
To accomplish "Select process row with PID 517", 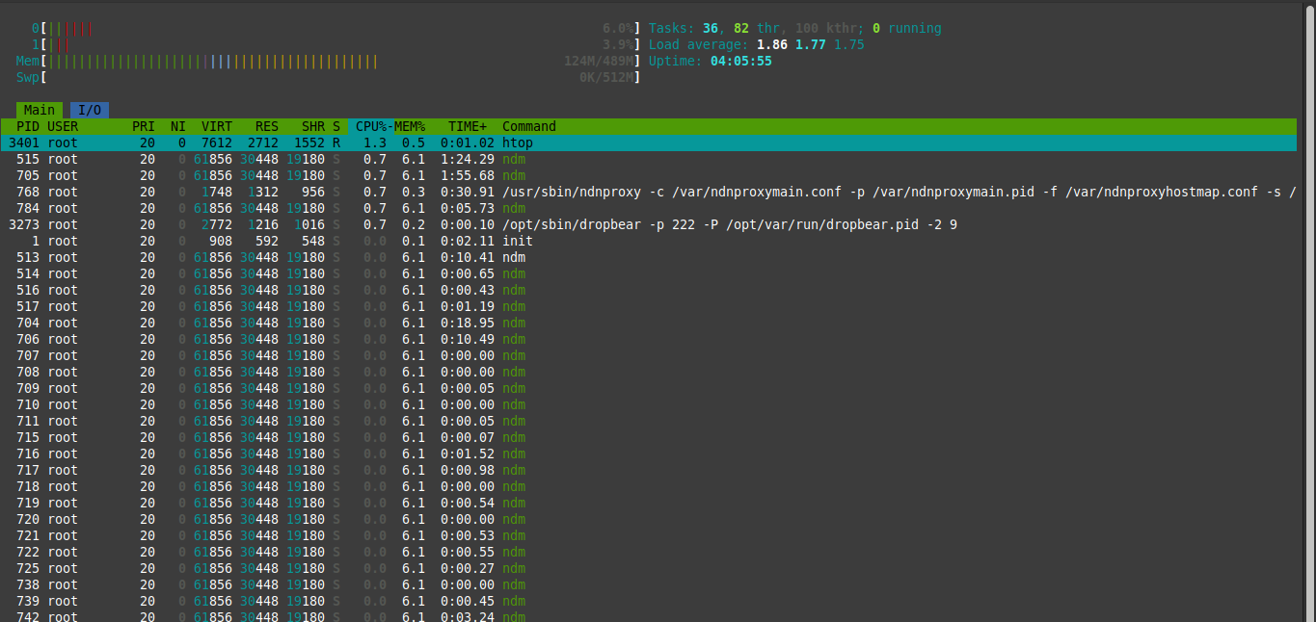I will point(649,306).
